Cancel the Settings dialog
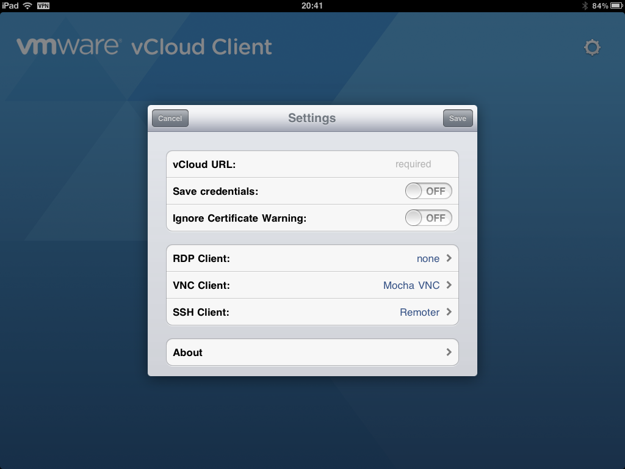Image resolution: width=625 pixels, height=469 pixels. click(170, 118)
